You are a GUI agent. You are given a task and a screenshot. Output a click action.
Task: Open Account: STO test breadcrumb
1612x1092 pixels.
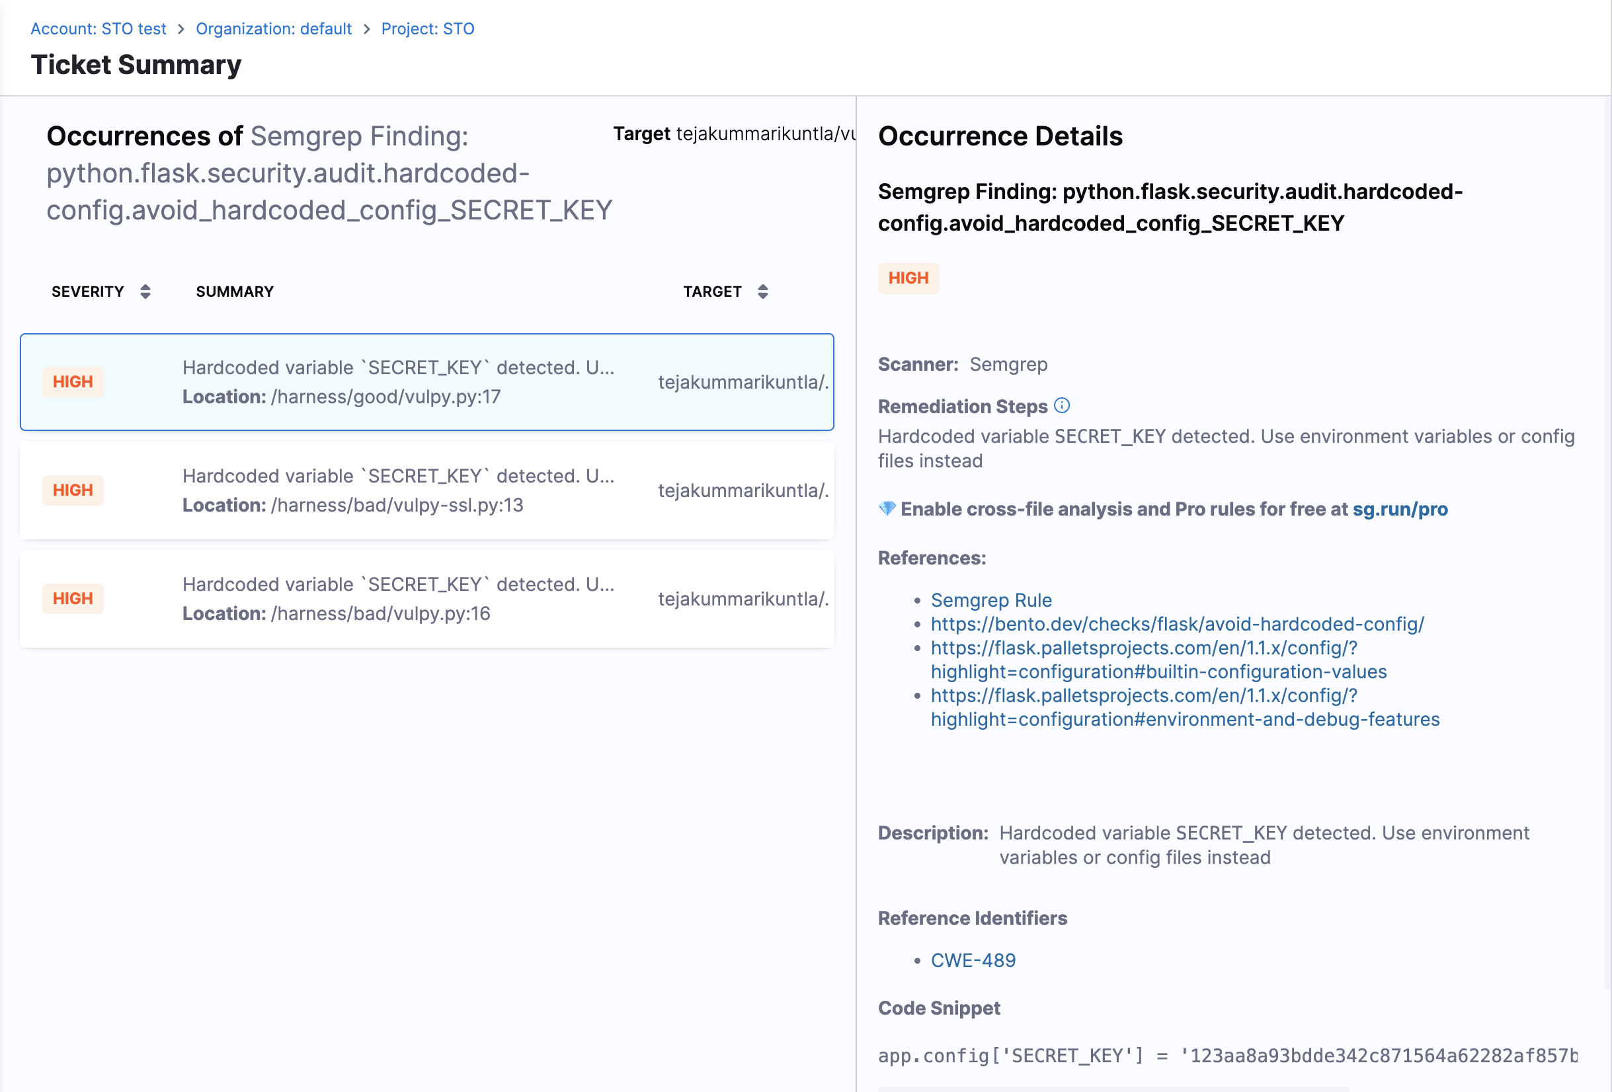click(99, 29)
